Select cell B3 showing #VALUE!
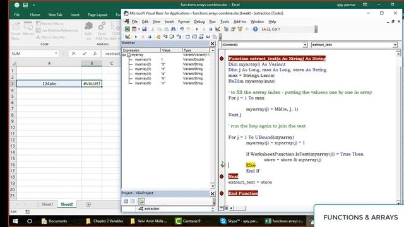The height and width of the screenshot is (227, 404). (x=92, y=84)
